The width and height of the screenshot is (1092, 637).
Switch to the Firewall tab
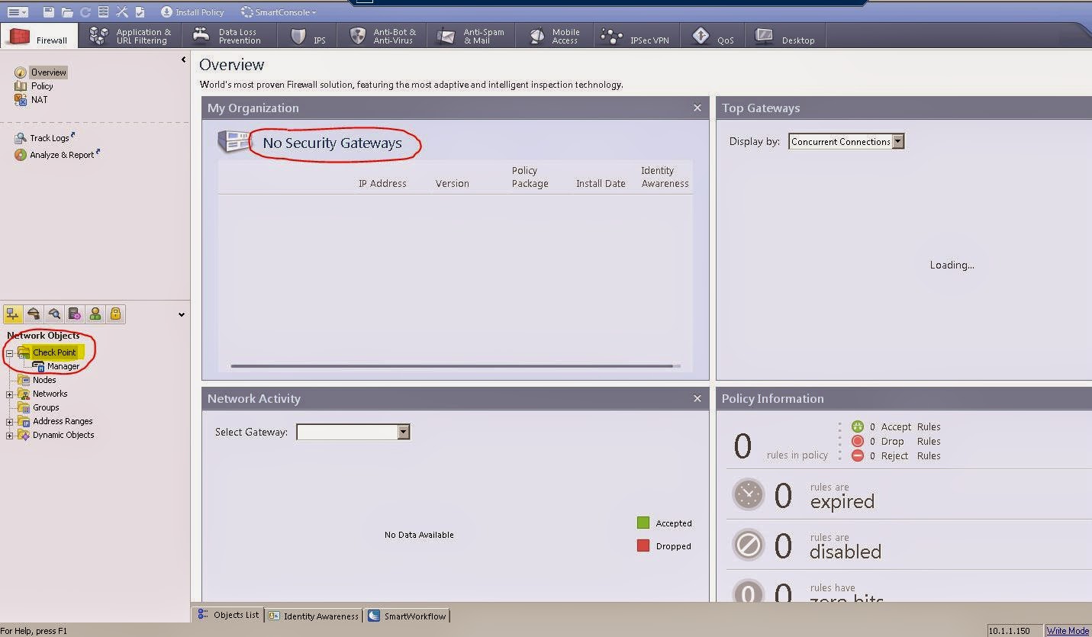[40, 37]
